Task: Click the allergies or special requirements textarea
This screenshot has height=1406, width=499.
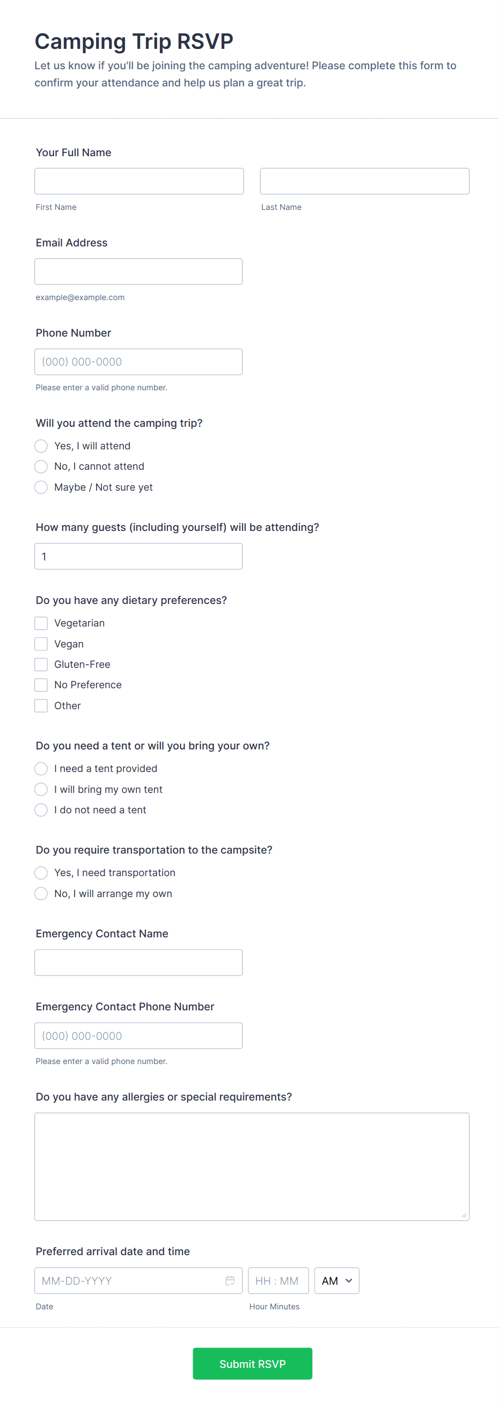Action: (x=252, y=1167)
